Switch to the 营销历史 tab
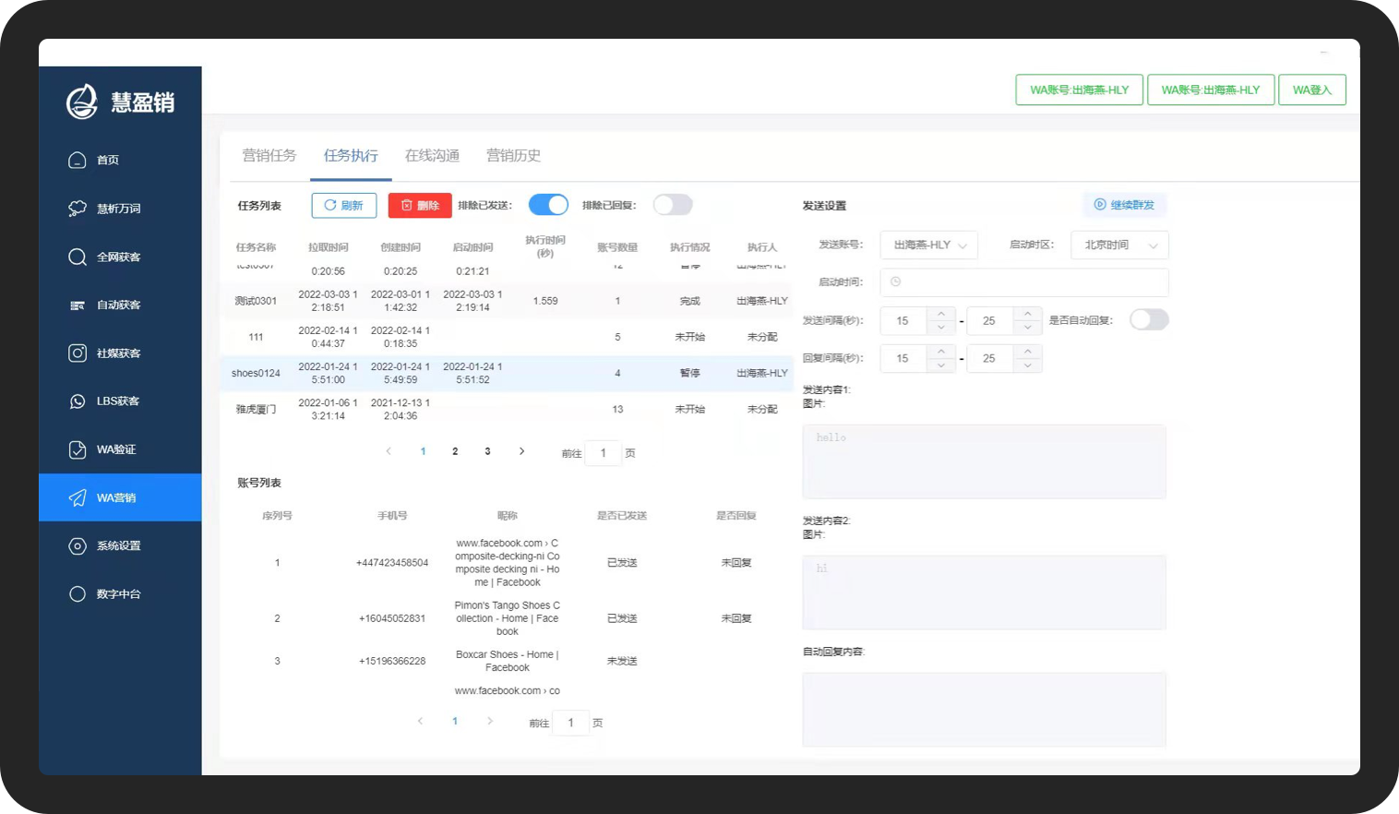 point(513,155)
